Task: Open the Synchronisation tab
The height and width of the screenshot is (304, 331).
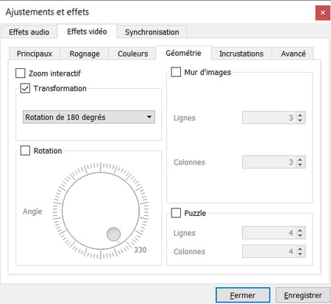Action: [152, 32]
